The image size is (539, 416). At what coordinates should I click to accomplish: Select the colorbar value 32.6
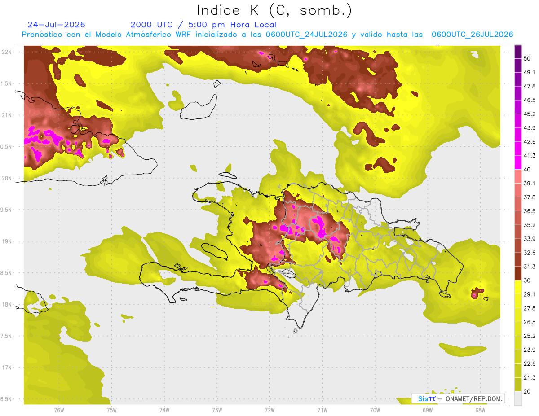coord(530,253)
